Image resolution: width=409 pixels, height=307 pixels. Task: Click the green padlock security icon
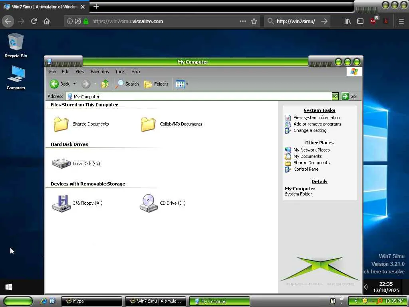(86, 22)
